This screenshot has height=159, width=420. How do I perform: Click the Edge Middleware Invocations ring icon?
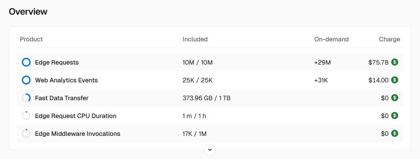[x=26, y=134]
